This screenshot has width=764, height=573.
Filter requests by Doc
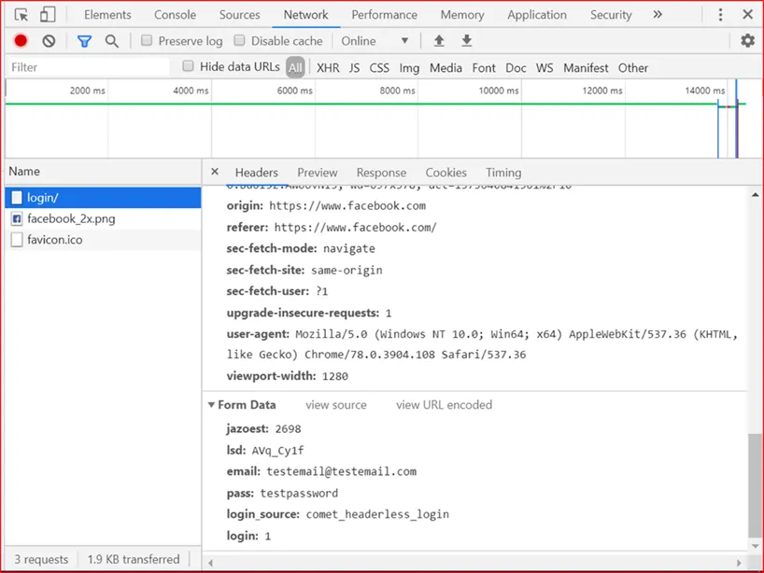[x=516, y=68]
